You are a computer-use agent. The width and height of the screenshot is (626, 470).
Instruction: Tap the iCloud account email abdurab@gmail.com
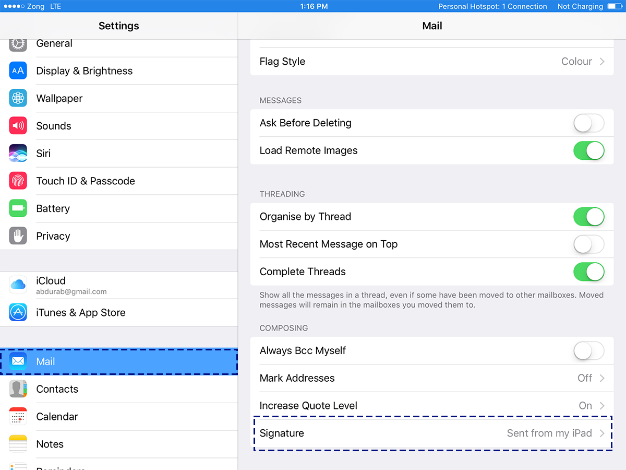71,292
